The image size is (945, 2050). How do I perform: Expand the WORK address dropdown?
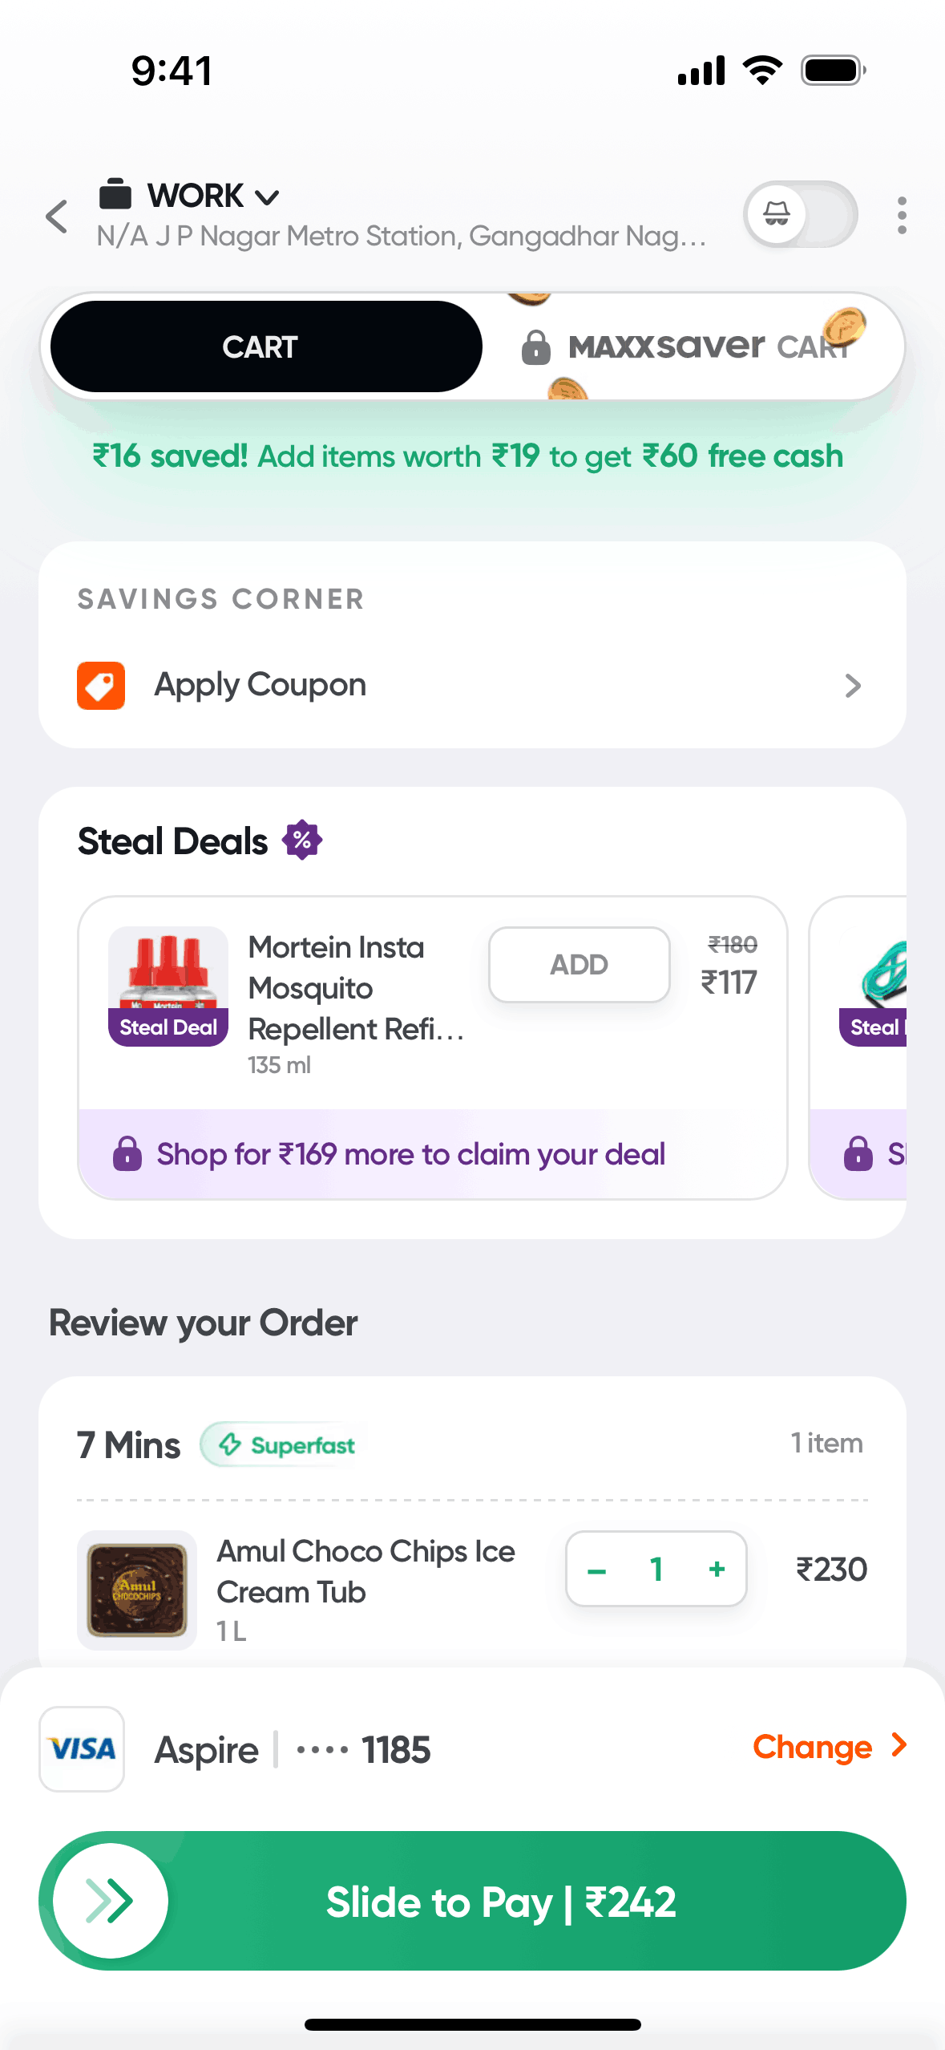click(x=267, y=196)
